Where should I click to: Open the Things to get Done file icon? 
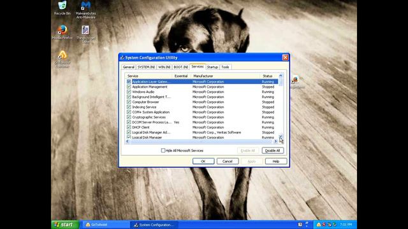85,34
